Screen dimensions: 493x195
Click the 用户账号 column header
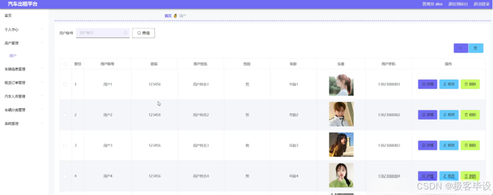click(x=108, y=64)
